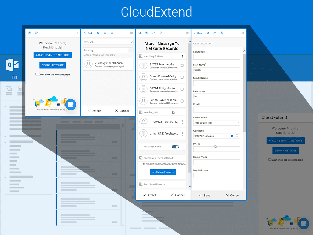
Task: Click the filter icon beside Matching Entities
Action: pos(182,56)
